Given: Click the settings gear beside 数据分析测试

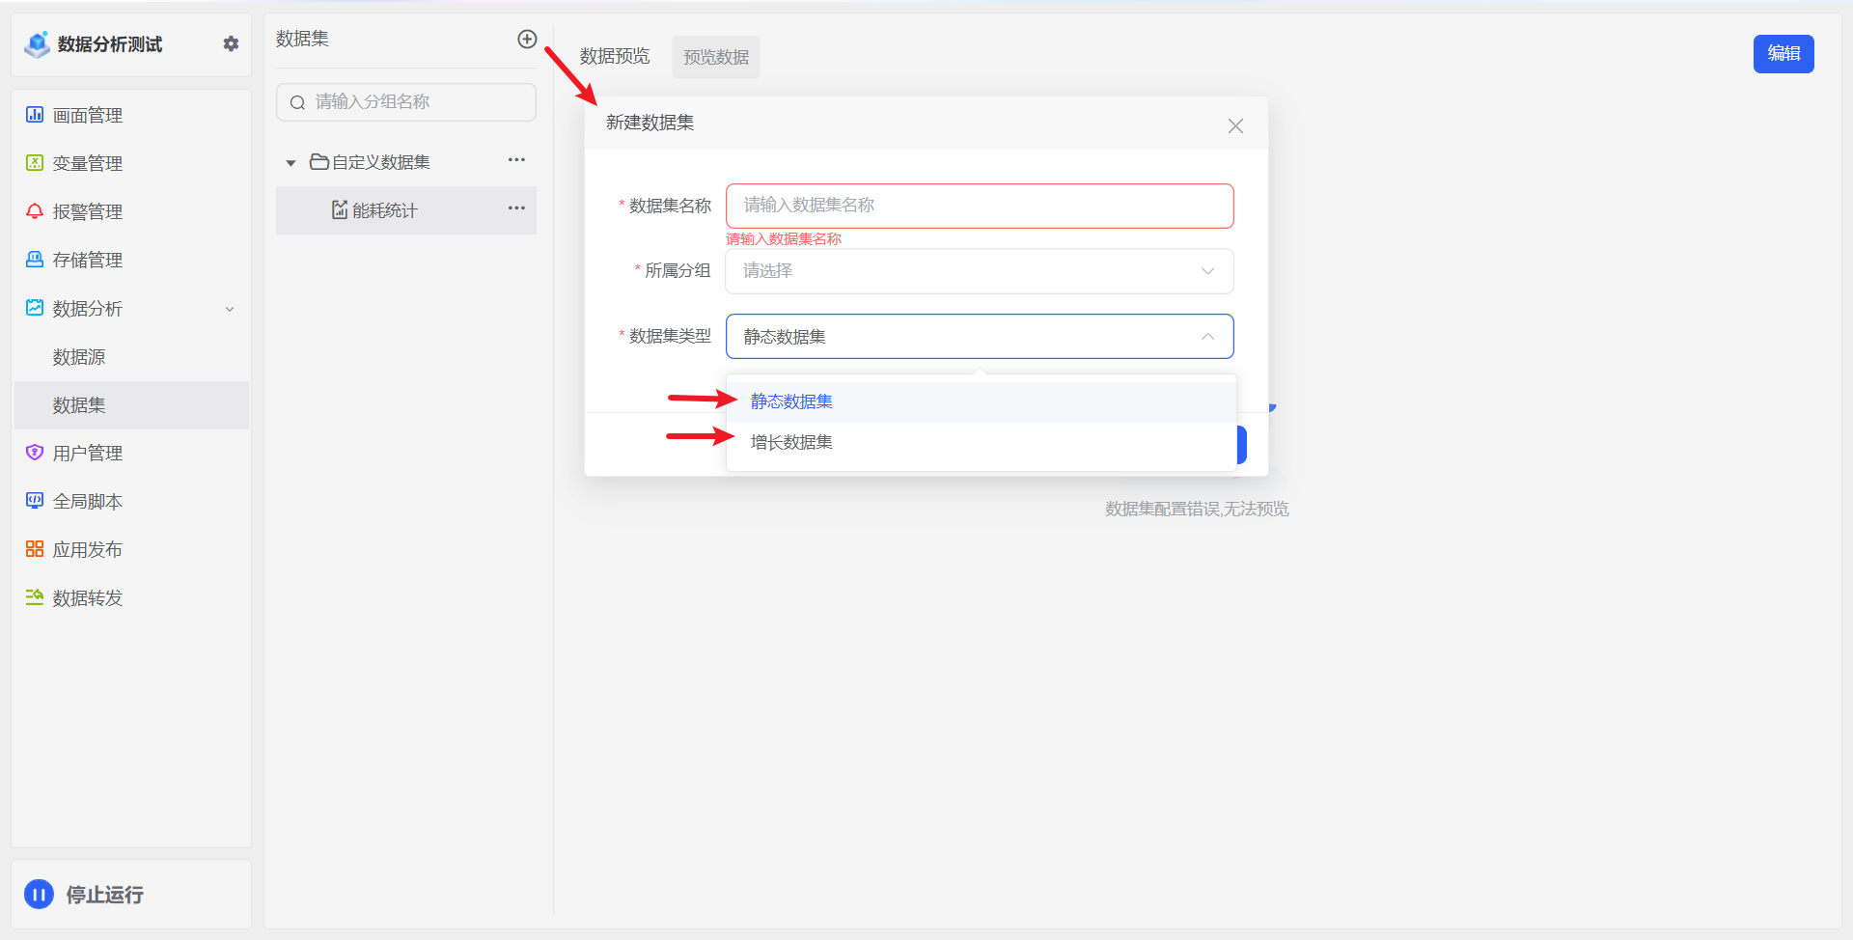Looking at the screenshot, I should [231, 43].
